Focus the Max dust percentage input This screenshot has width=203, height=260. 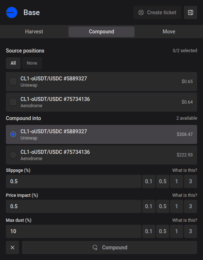(x=74, y=231)
